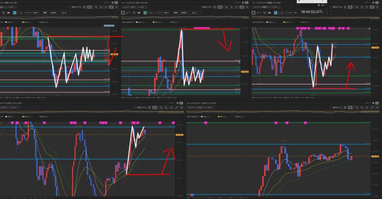Select crosshair tool in 60-minute chart panel
The image size is (382, 199).
coord(154,108)
